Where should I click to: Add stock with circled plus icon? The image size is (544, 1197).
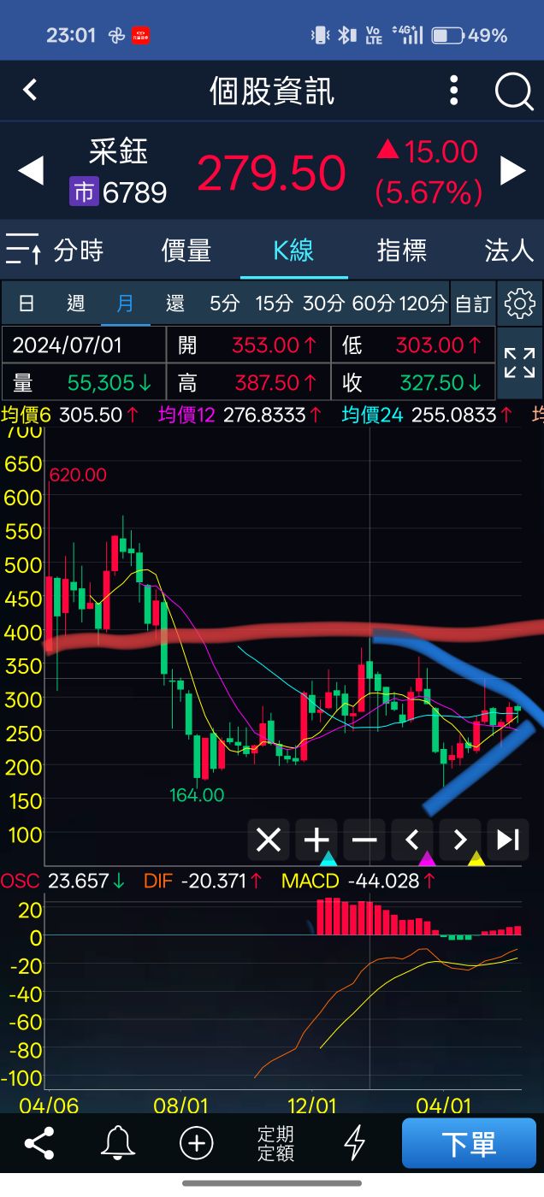click(x=196, y=1143)
